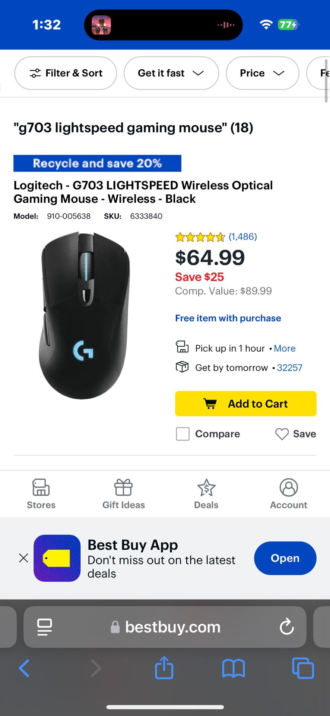330x716 pixels.
Task: Open the Gift Ideas tab
Action: click(124, 494)
